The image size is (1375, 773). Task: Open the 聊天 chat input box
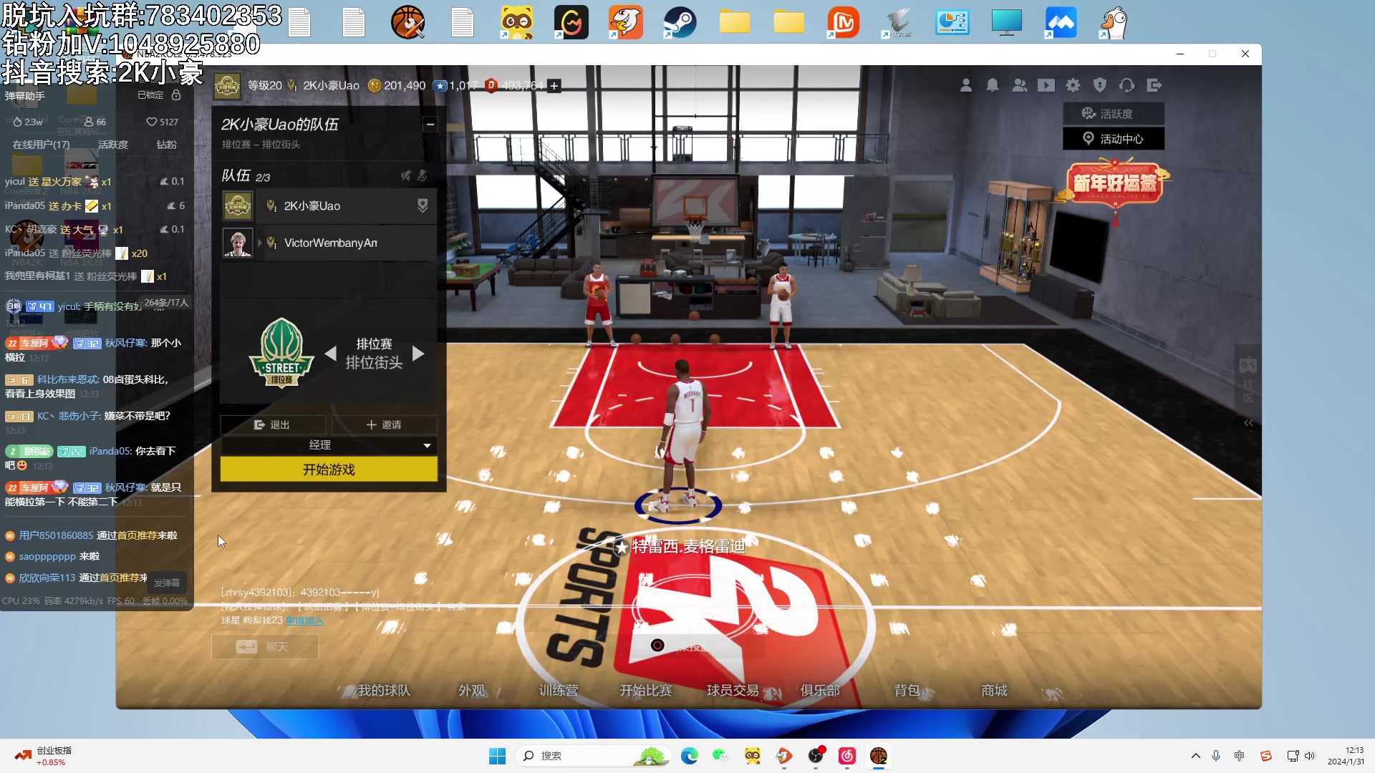tap(265, 646)
